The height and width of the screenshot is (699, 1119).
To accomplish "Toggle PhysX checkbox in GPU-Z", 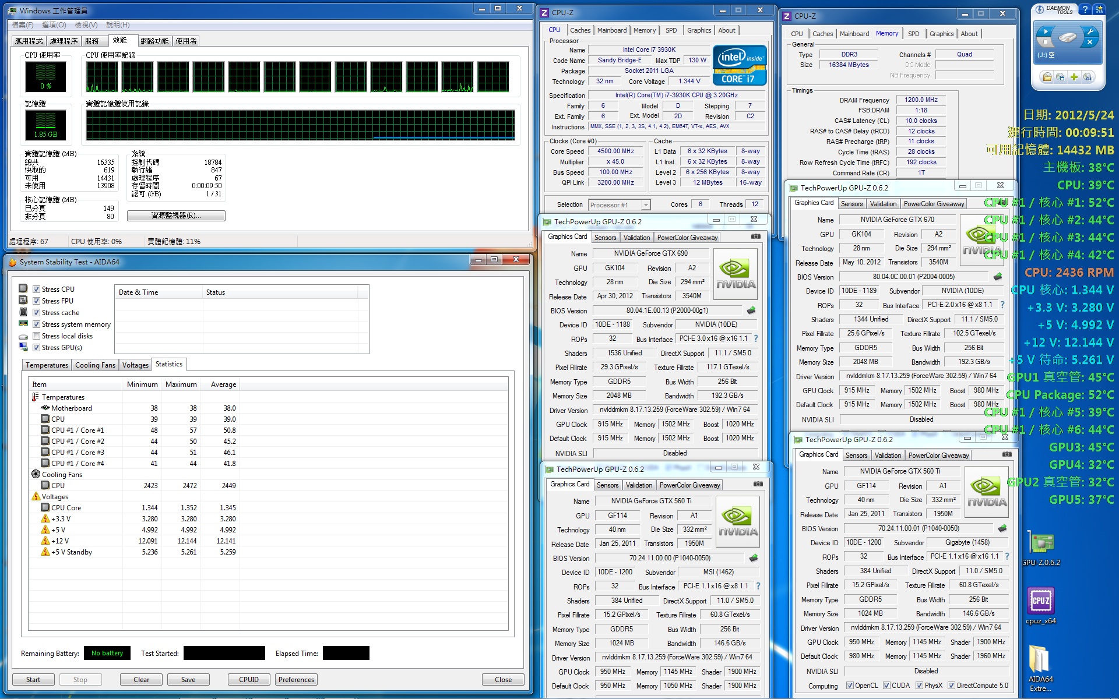I will coord(919,685).
